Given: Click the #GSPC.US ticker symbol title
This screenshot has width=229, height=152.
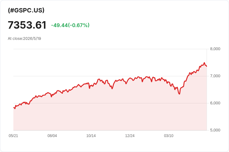Looking at the screenshot, I should [x=26, y=10].
